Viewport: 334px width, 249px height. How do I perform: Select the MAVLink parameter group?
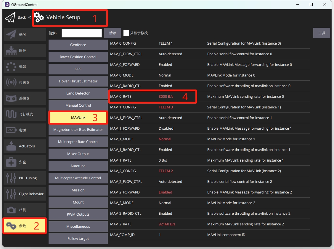click(78, 118)
